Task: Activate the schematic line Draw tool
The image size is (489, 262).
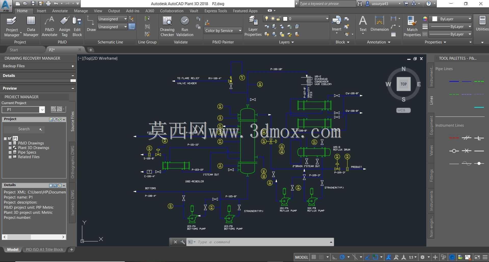Action: pos(91,24)
